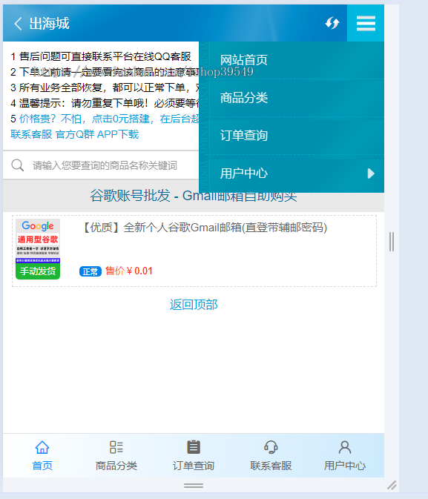Focus the product keyword search field
This screenshot has width=428, height=499.
[x=105, y=165]
